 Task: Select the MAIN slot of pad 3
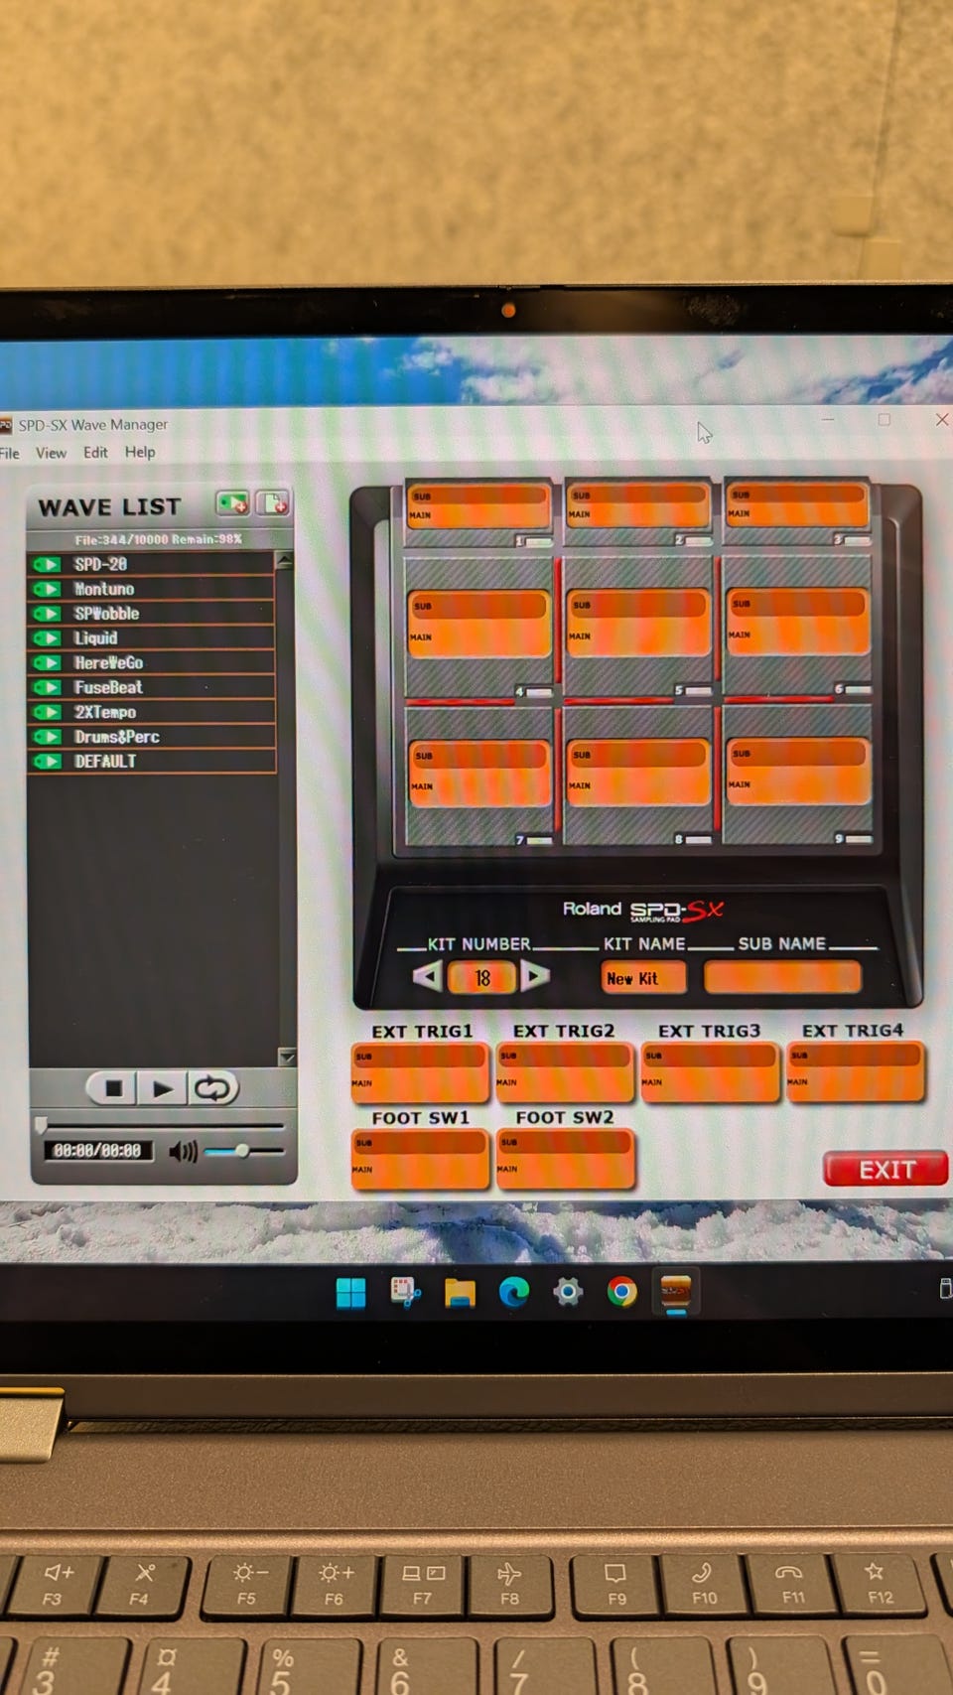point(796,513)
